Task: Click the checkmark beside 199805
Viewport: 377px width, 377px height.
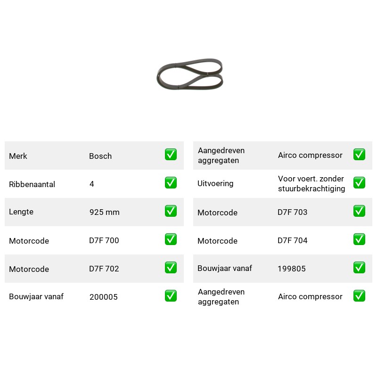Action: click(x=359, y=268)
